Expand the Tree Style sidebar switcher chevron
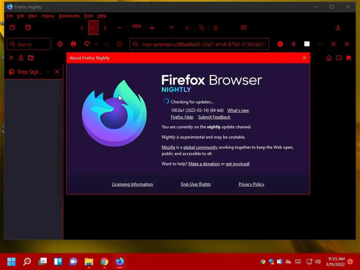This screenshot has height=270, width=360. (48, 72)
